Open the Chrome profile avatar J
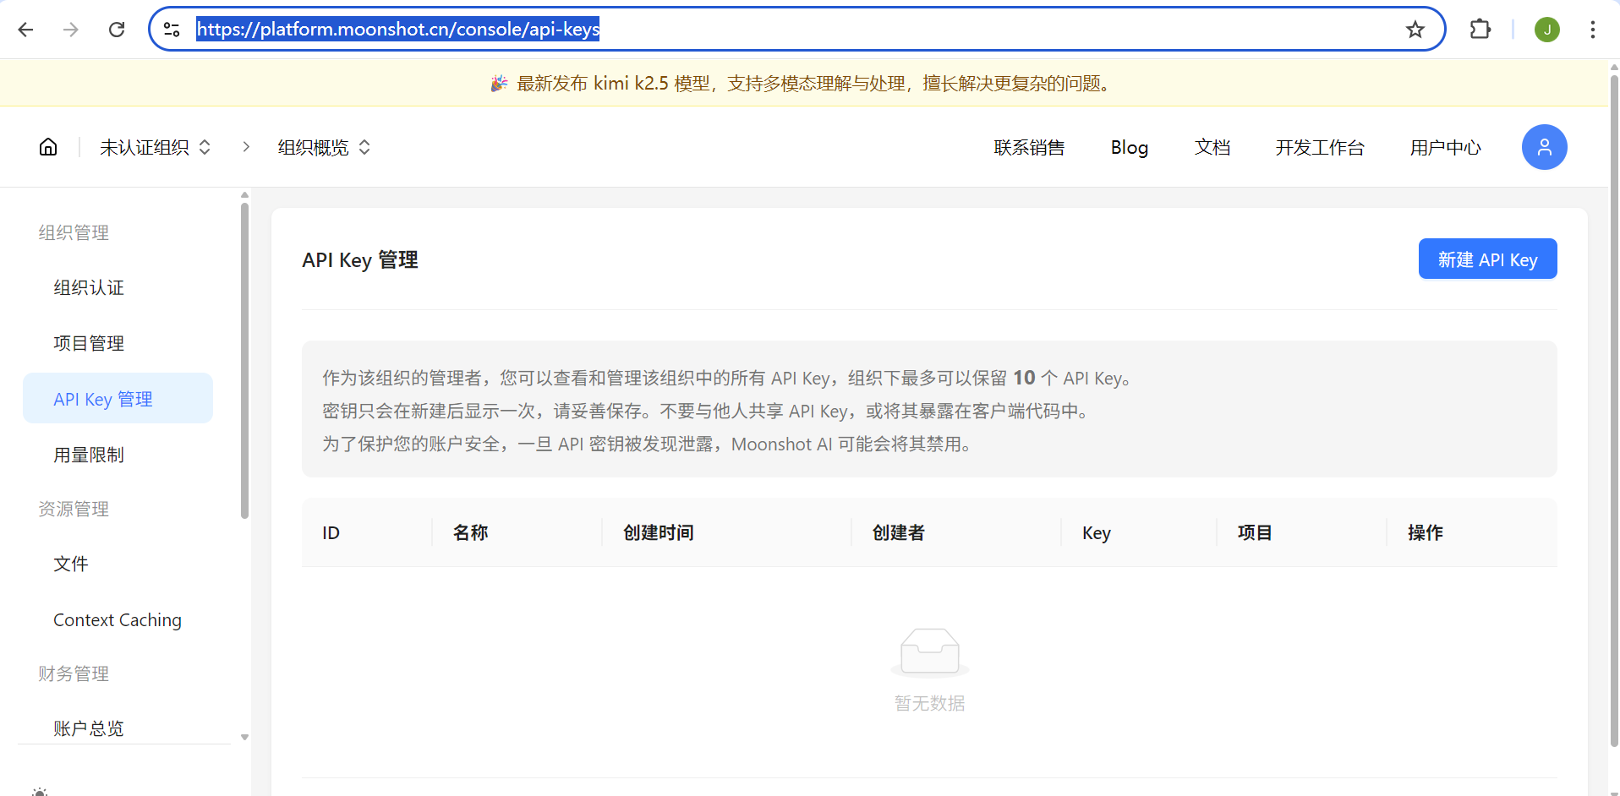 tap(1547, 30)
